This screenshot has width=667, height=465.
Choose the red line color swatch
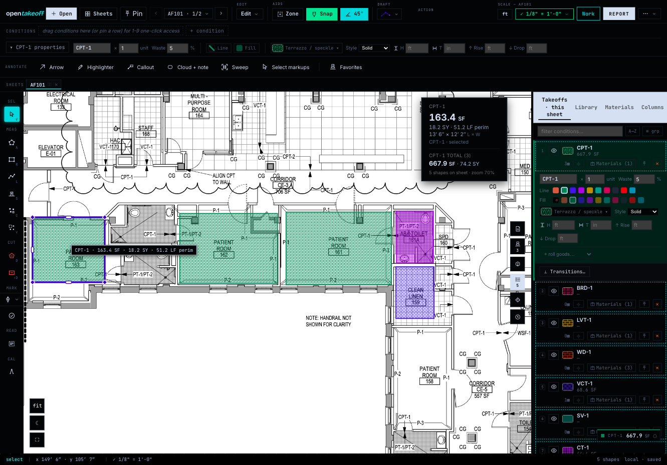coord(624,190)
